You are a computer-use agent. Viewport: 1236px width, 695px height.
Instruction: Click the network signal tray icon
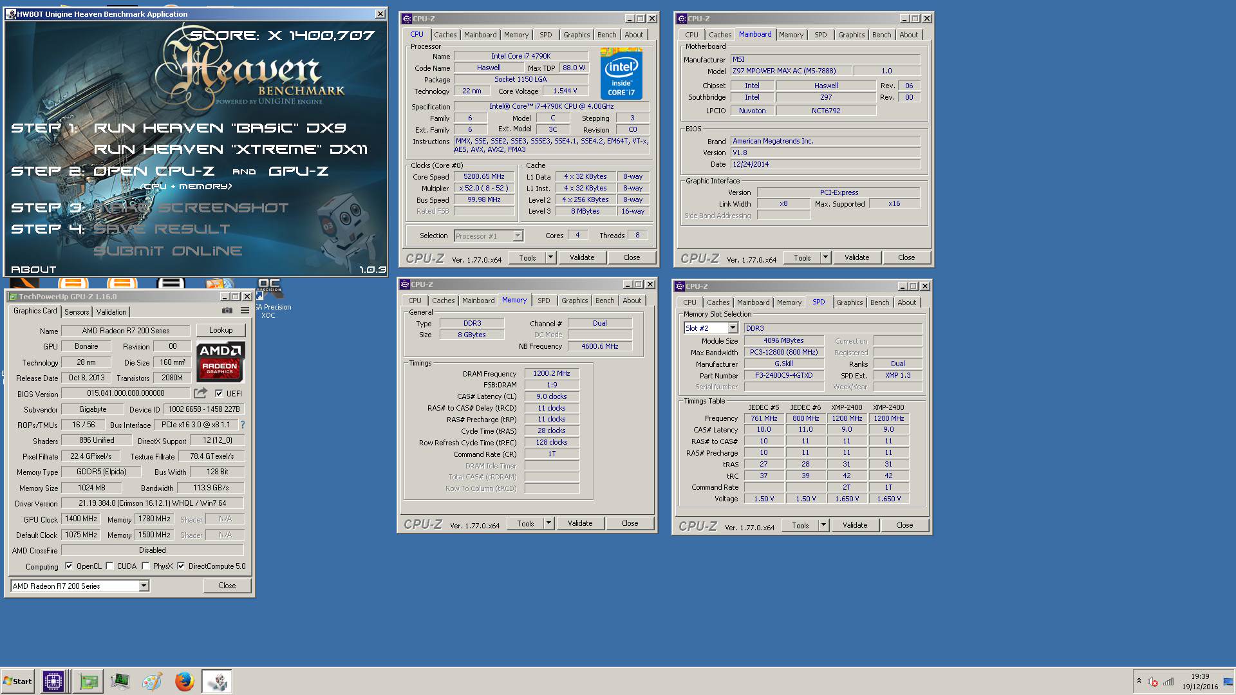[1168, 681]
